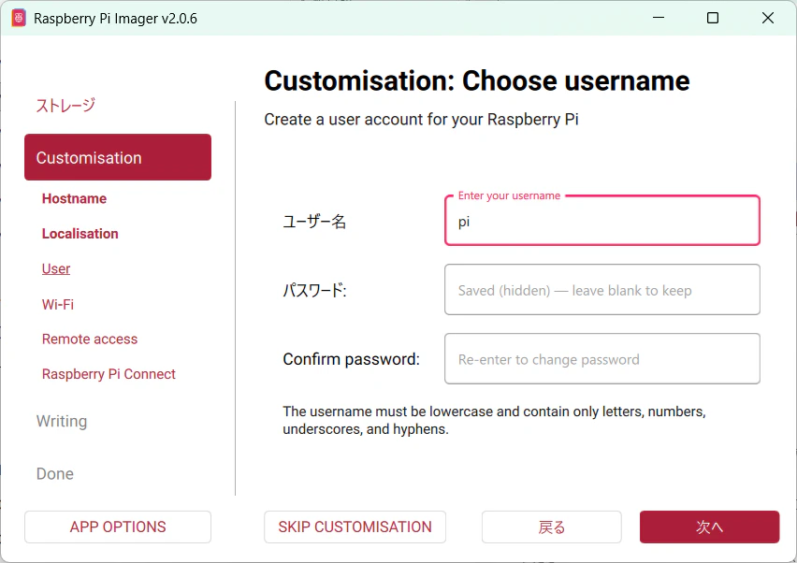The image size is (797, 563).
Task: Open the User sub-step
Action: click(x=56, y=268)
